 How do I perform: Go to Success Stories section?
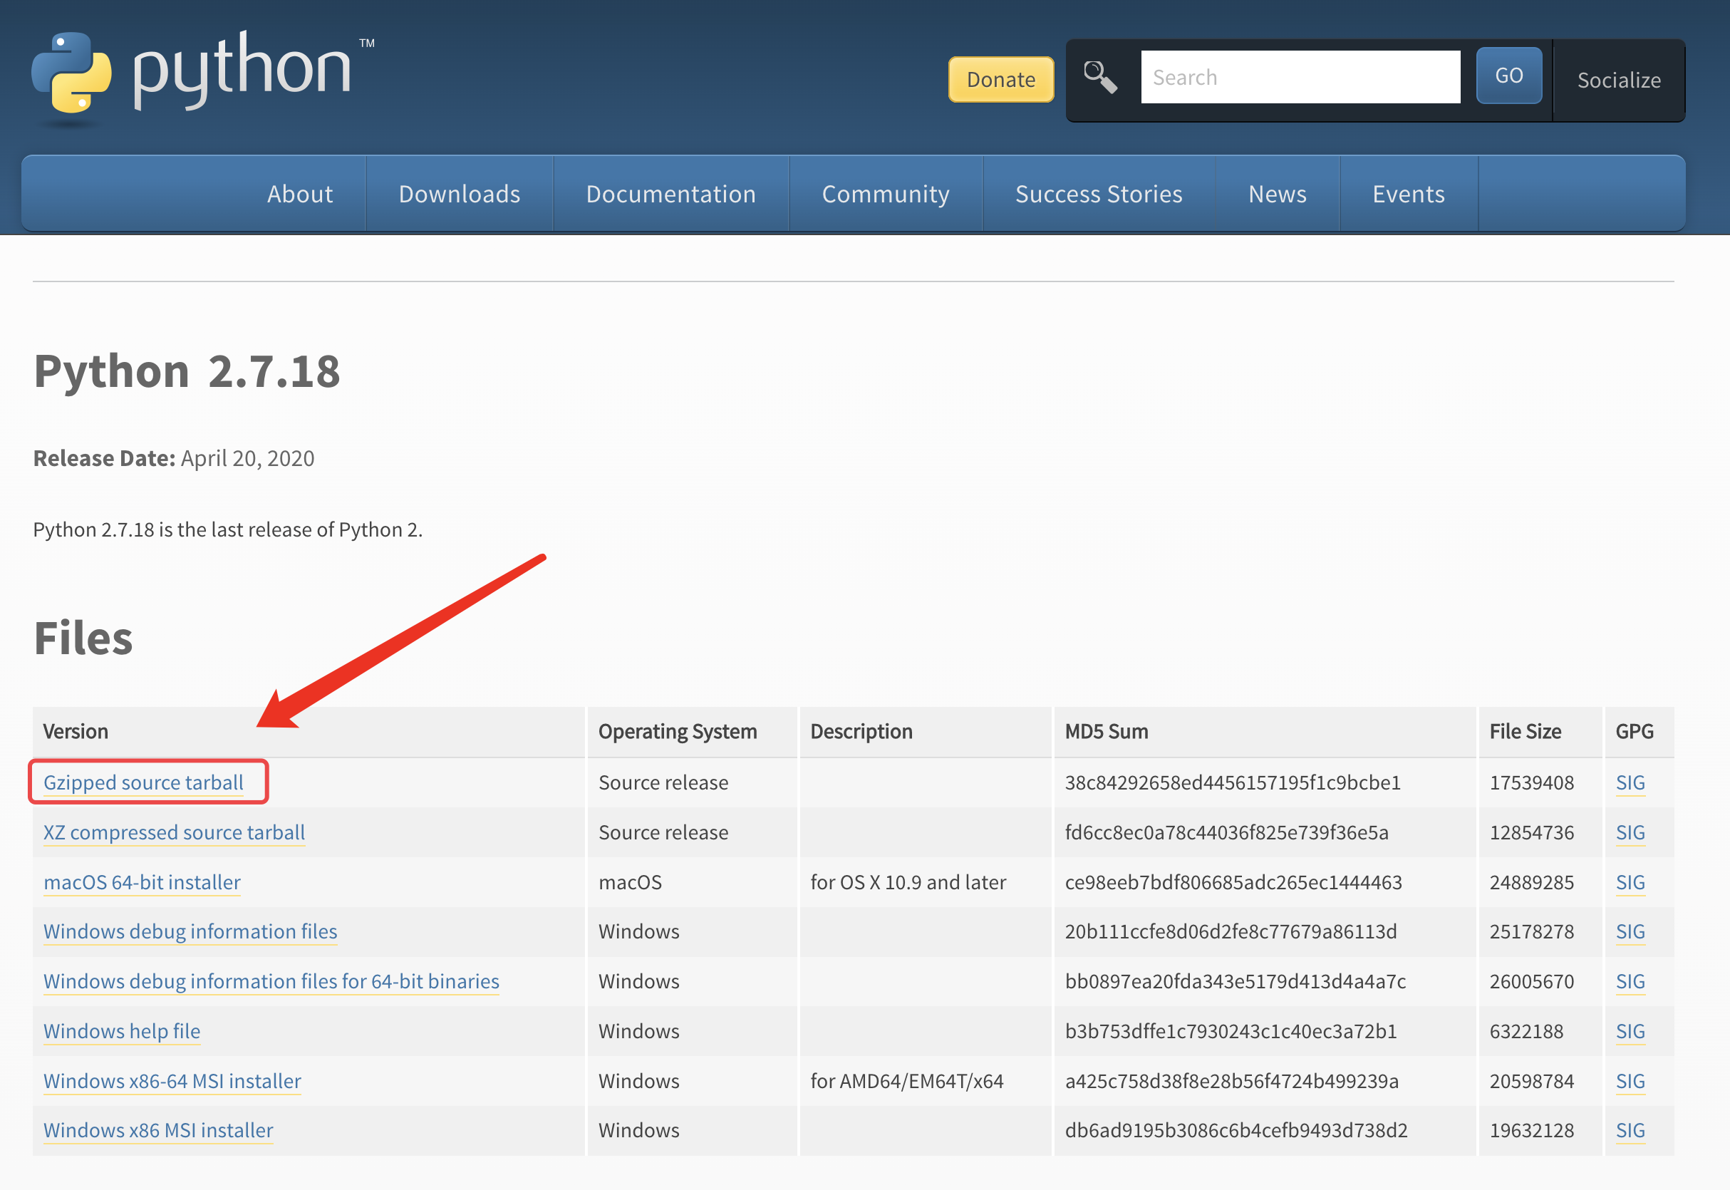pyautogui.click(x=1099, y=194)
